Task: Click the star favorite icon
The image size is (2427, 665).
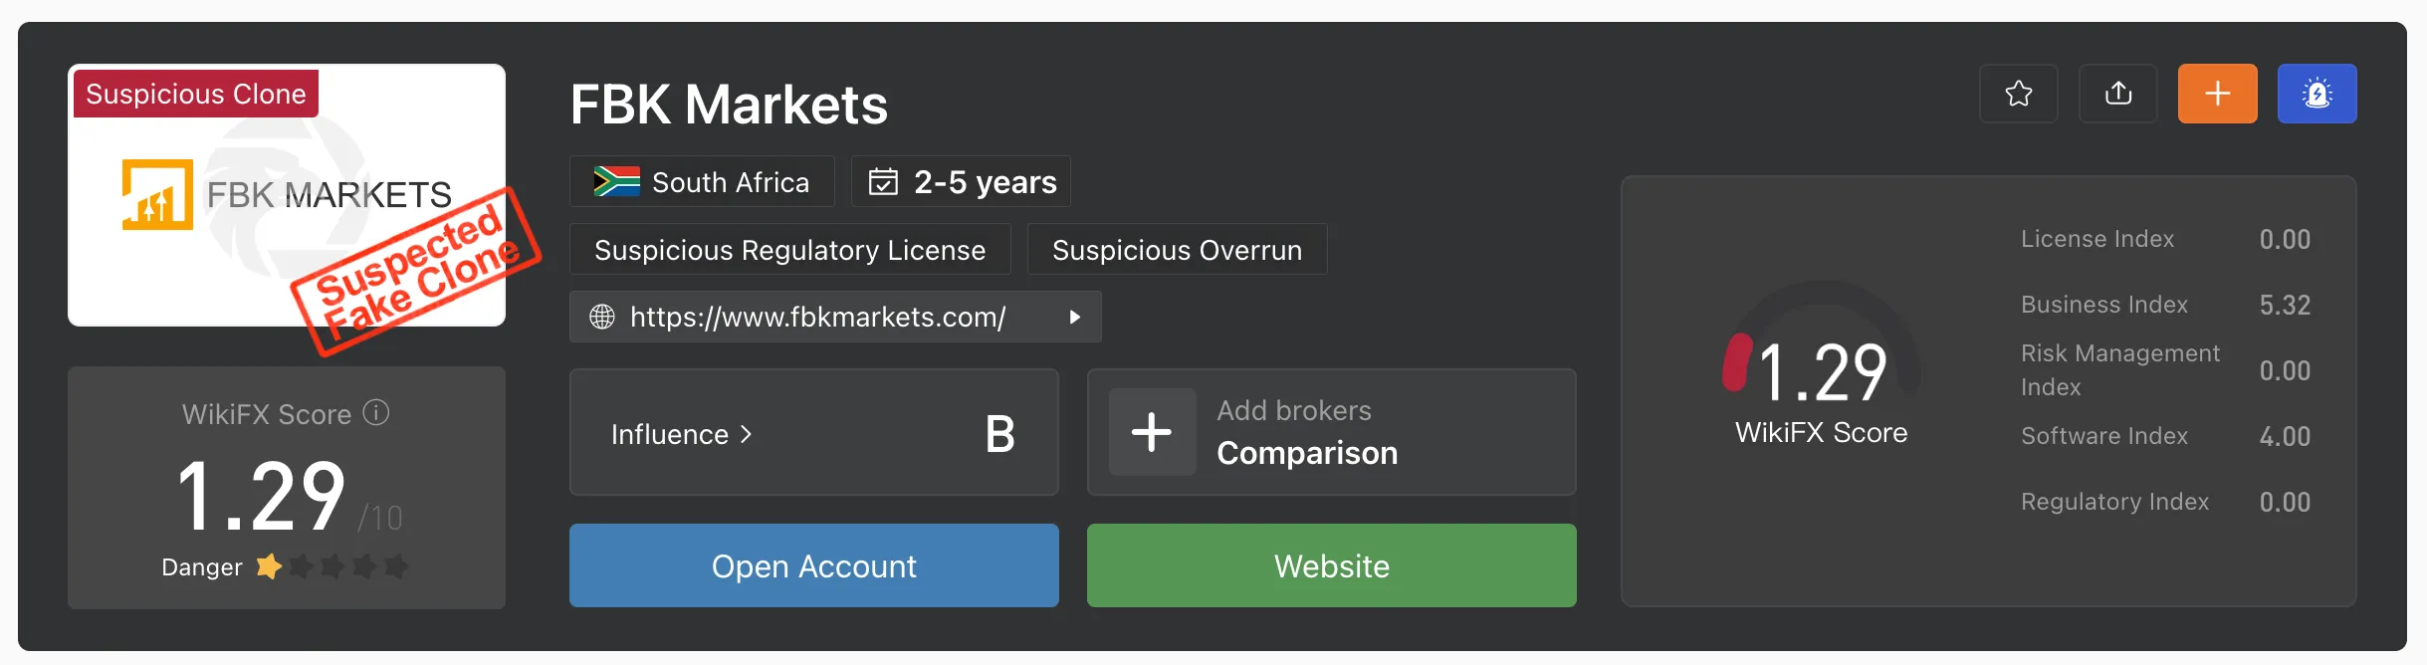Action: [2018, 94]
